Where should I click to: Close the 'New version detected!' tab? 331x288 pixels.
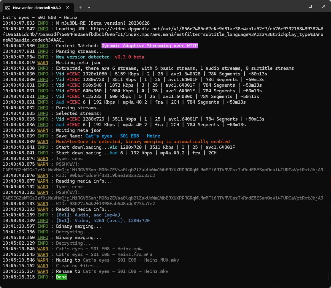point(68,7)
